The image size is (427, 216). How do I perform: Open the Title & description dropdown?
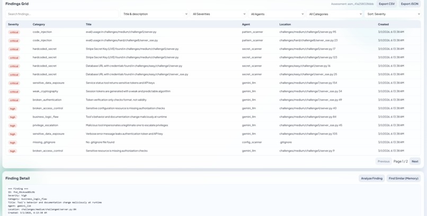(154, 14)
